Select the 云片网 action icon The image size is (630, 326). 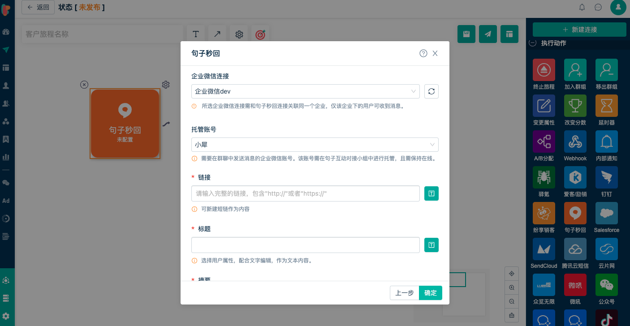607,249
